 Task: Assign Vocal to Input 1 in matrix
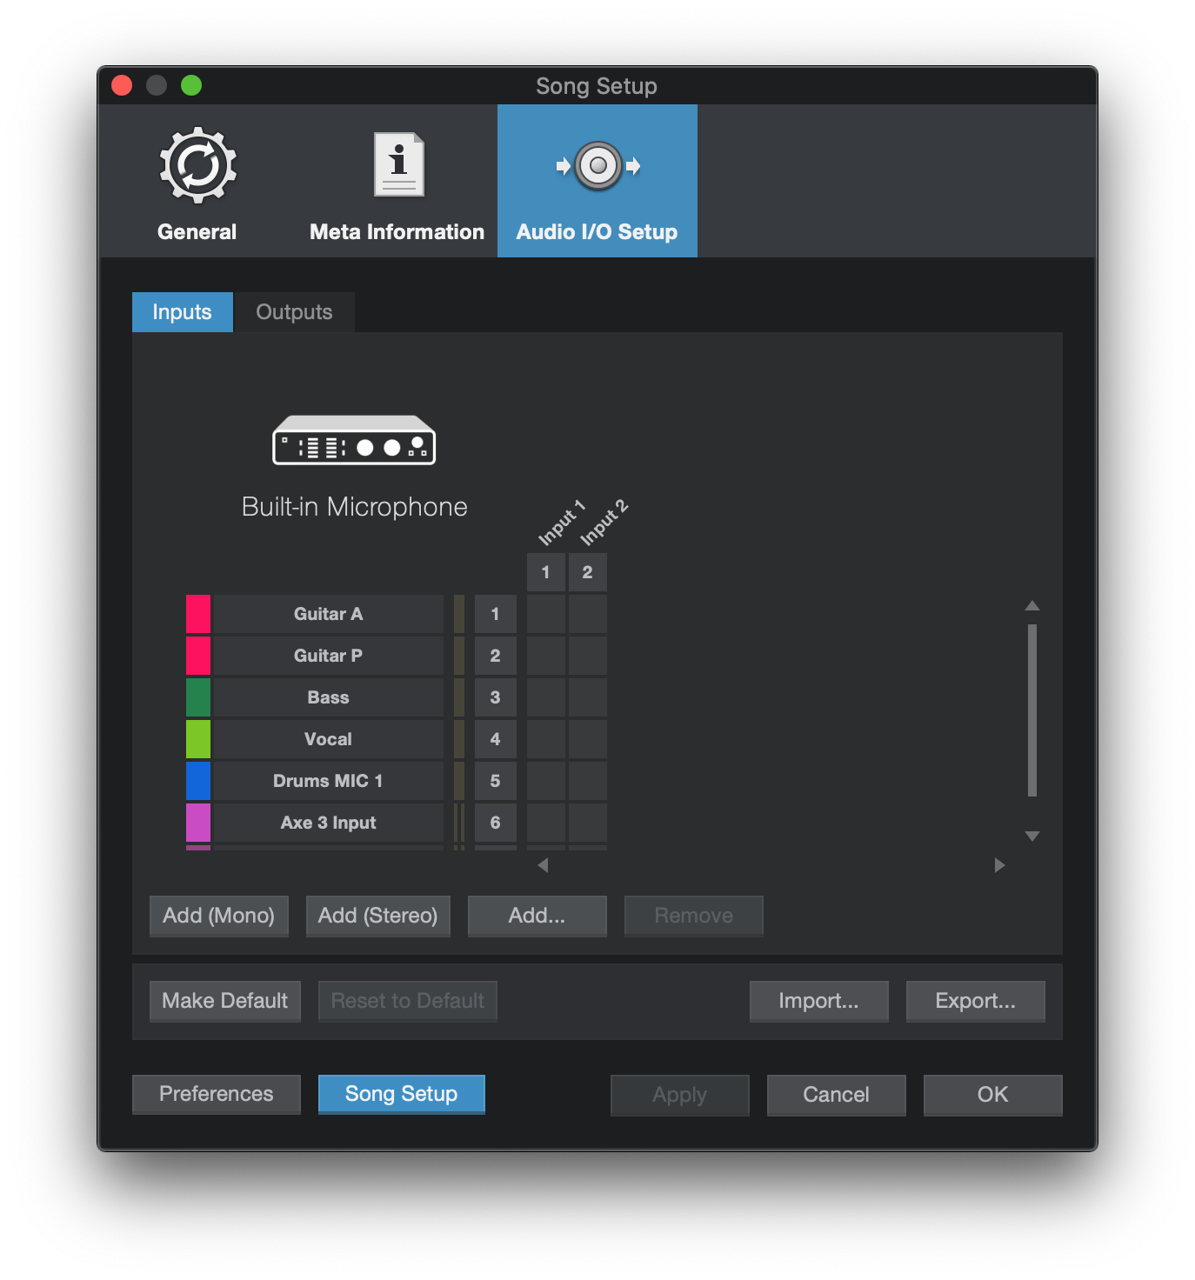click(x=546, y=739)
